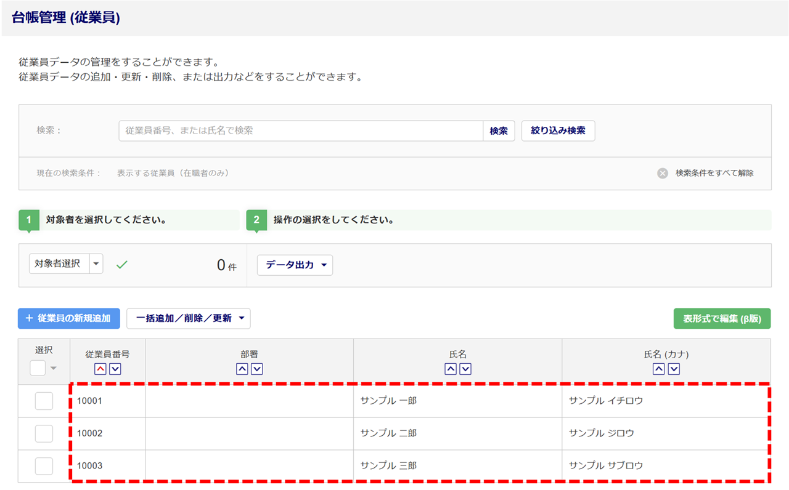The image size is (789, 490).
Task: Open the 対象者選択 dropdown
Action: pos(96,263)
